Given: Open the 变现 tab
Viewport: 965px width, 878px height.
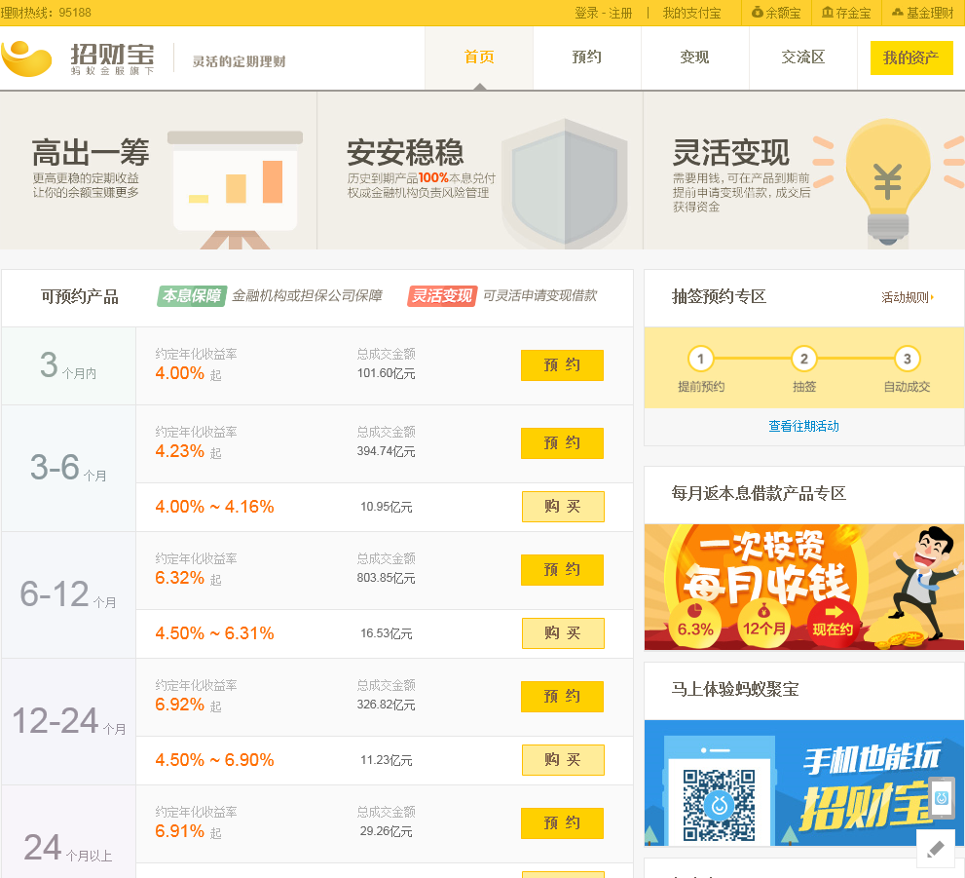Looking at the screenshot, I should pyautogui.click(x=695, y=57).
